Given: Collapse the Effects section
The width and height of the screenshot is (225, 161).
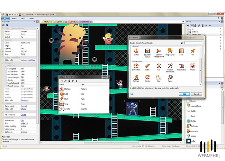Looking at the screenshot, I should point(3,103).
